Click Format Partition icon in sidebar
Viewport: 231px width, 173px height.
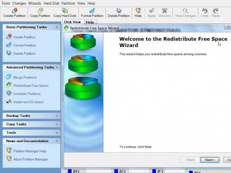[x=9, y=45]
